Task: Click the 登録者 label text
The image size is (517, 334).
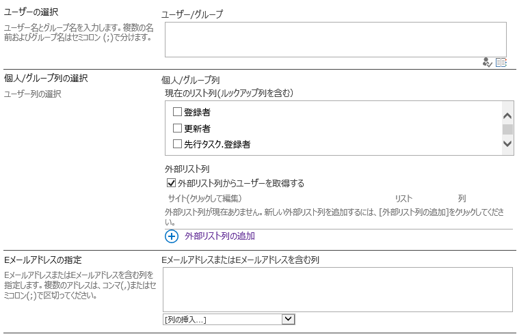Action: click(x=197, y=112)
